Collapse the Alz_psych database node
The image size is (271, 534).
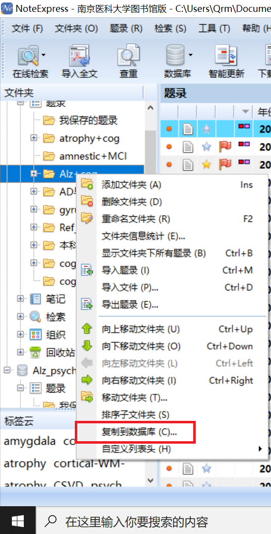(x=7, y=370)
